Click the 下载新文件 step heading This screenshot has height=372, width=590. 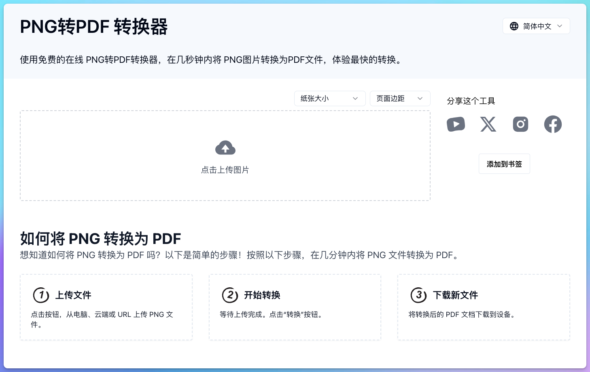click(x=455, y=295)
